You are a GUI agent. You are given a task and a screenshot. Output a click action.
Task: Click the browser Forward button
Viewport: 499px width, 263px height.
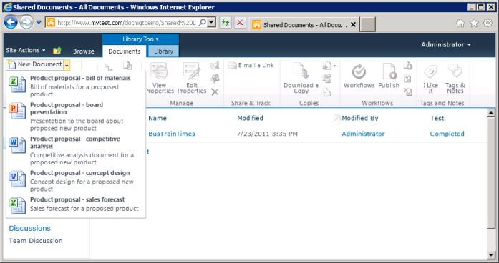[x=26, y=22]
